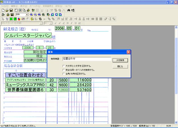
Task: Open the 設定(S) menu
Action: tap(59, 6)
